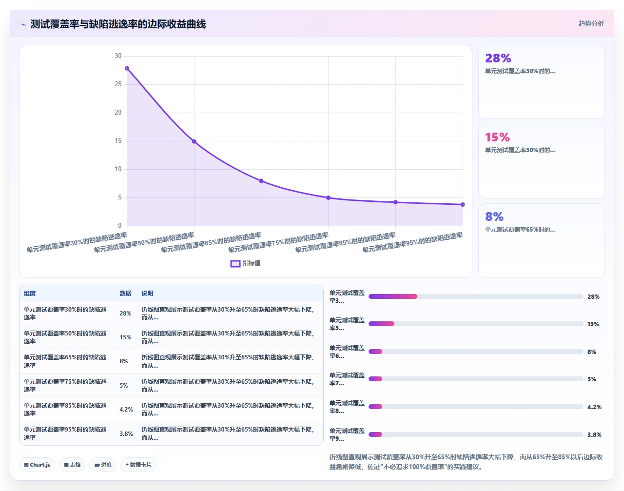Click the 3.8% table cell
Viewport: 624px width, 491px height.
126,433
